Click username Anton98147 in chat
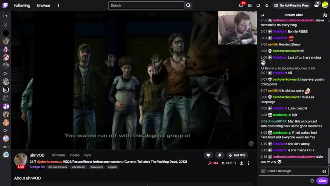 click(277, 121)
